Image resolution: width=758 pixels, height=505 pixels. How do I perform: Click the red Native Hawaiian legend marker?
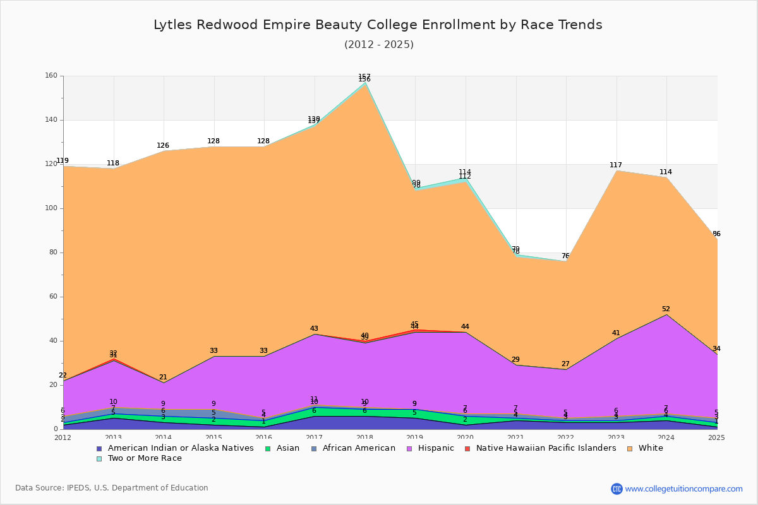[468, 448]
